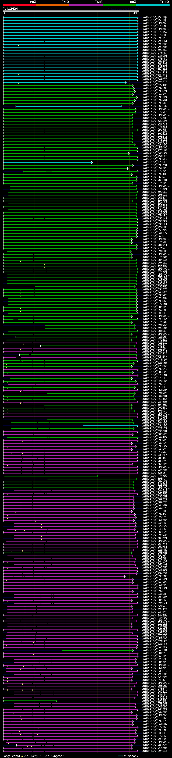The width and height of the screenshot is (172, 758).
Task: Select the UniRef100_B9FSM4 label
Action: tap(154, 701)
